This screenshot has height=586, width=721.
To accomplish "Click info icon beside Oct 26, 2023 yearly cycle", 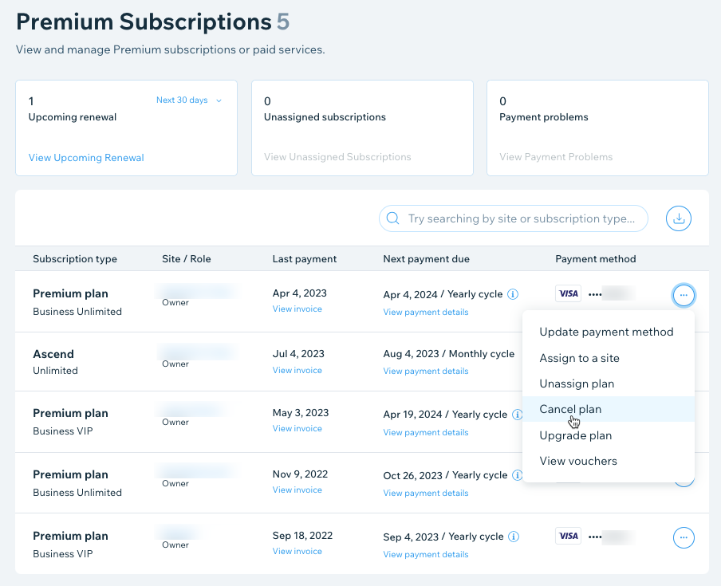I will (x=518, y=475).
